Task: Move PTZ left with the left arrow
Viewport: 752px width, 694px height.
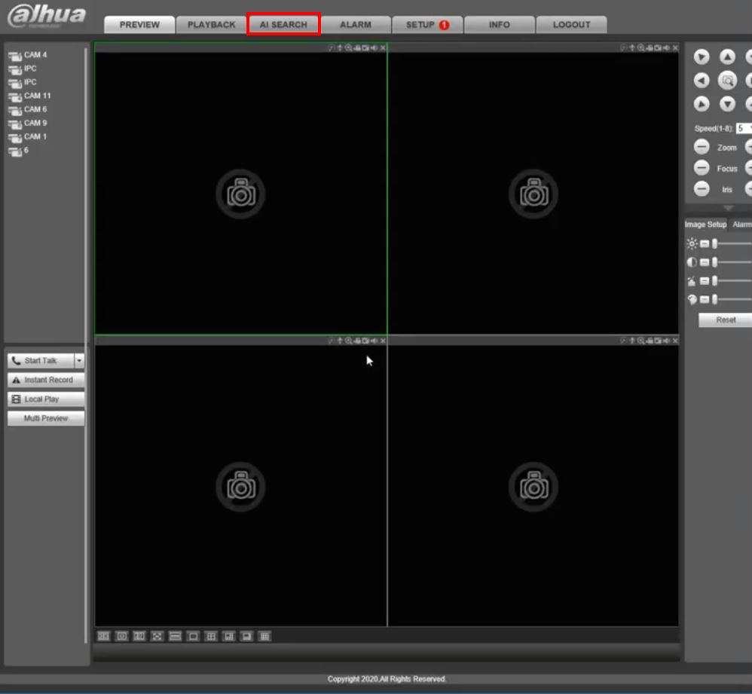Action: tap(702, 81)
